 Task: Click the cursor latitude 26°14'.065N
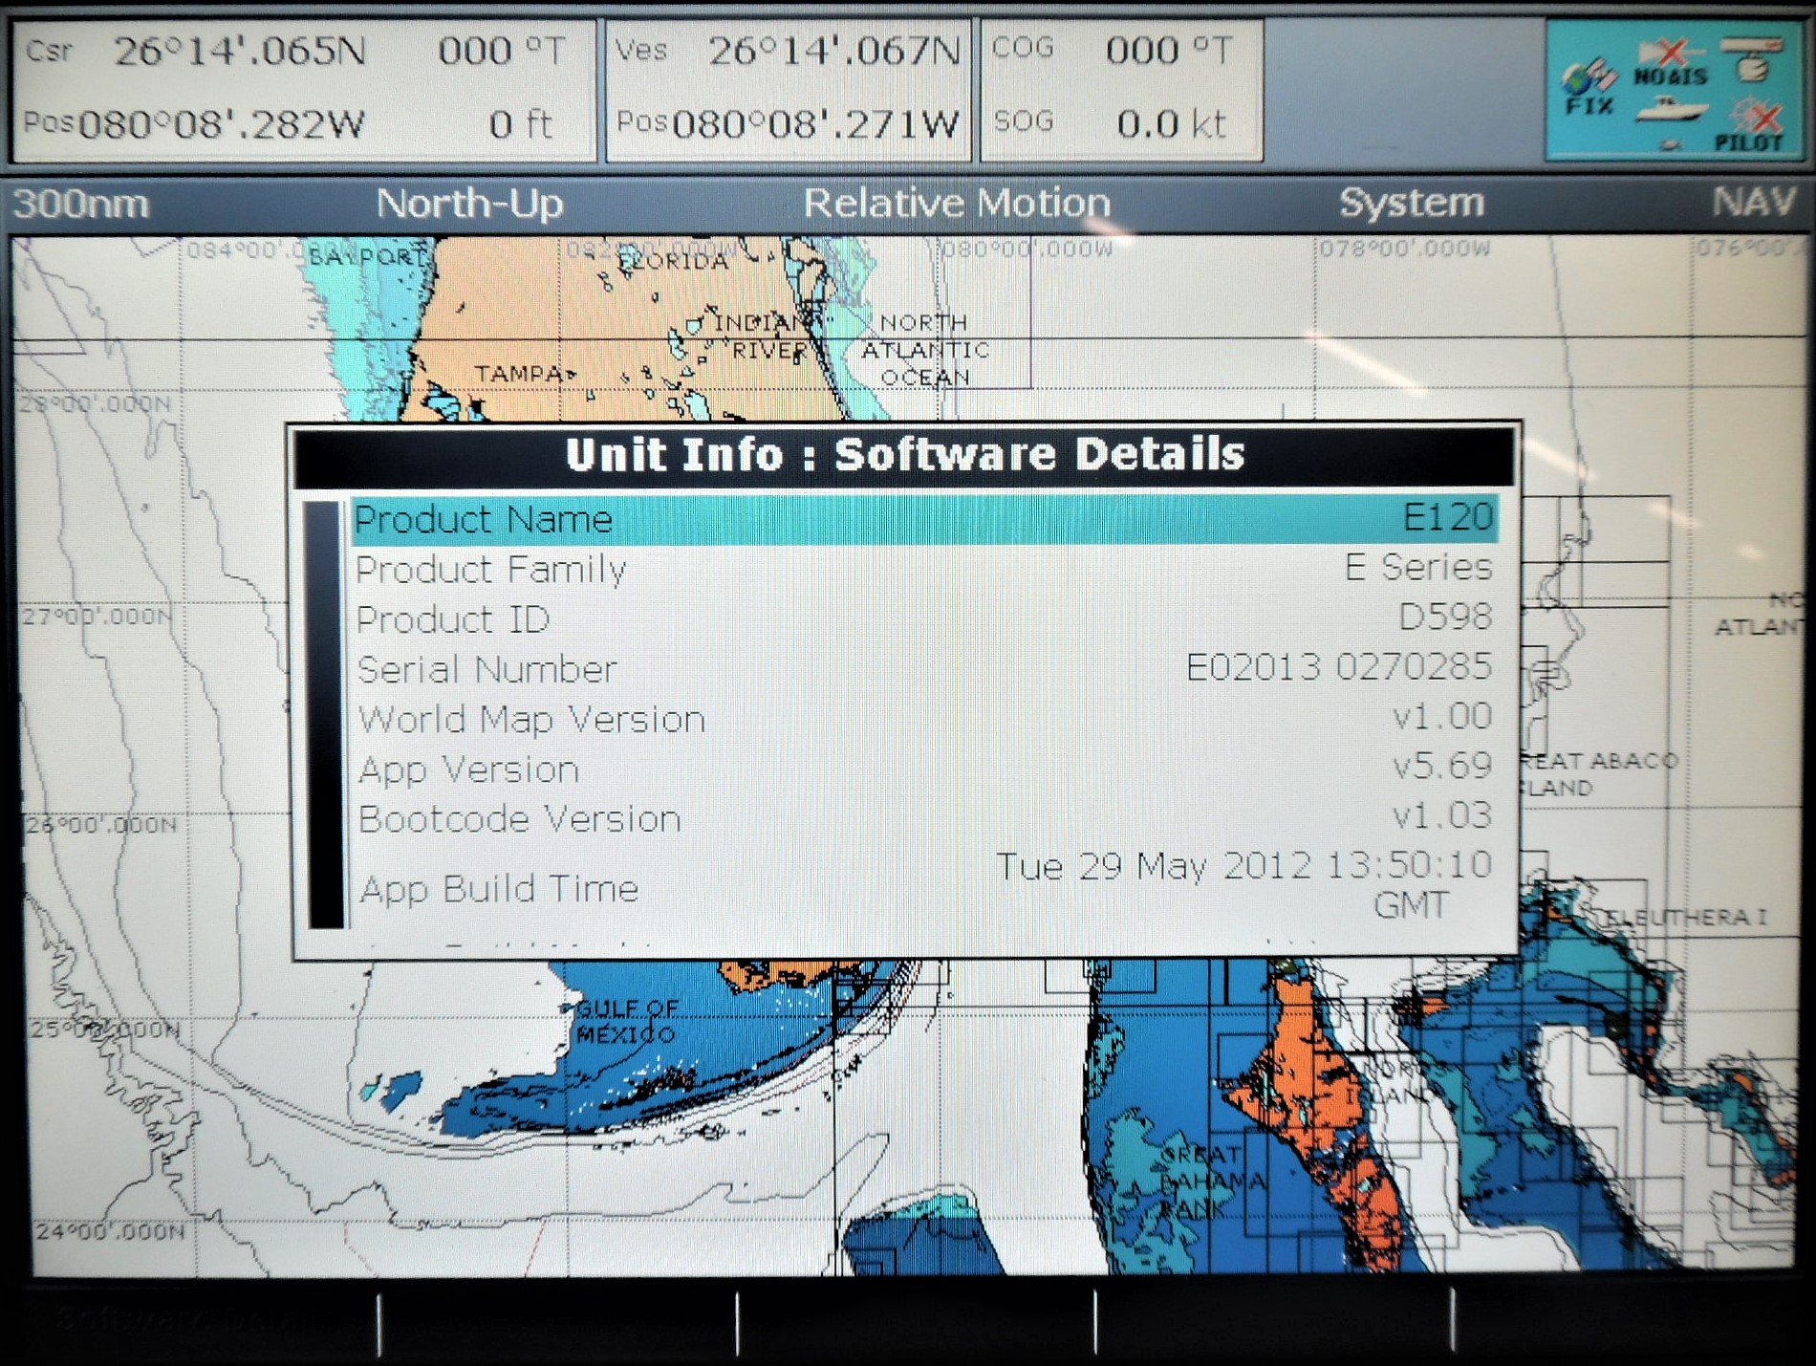[x=240, y=51]
